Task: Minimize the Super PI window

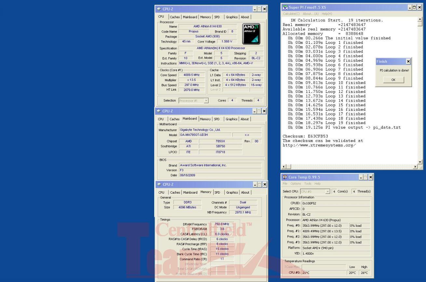Action: pyautogui.click(x=410, y=7)
